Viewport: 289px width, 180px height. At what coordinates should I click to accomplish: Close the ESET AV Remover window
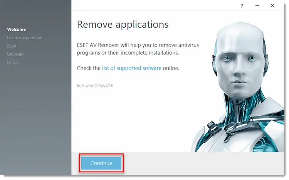272,6
